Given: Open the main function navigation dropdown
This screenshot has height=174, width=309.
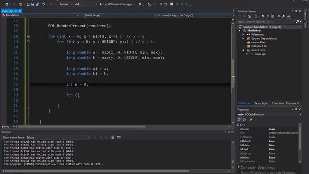Looking at the screenshot, I should coord(195,15).
